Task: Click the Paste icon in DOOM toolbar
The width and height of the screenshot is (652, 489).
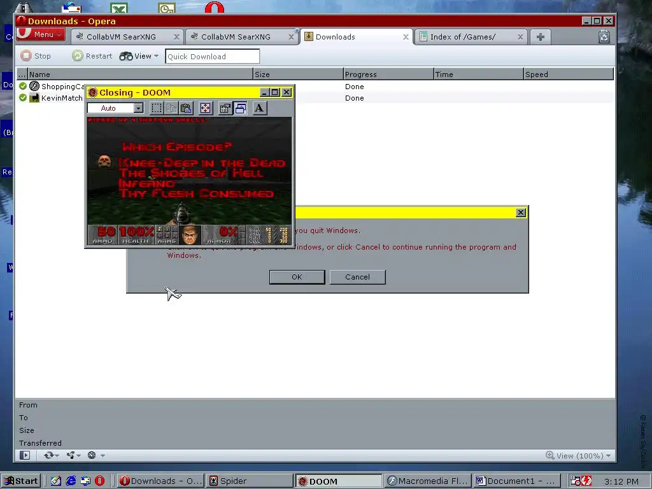Action: (186, 108)
